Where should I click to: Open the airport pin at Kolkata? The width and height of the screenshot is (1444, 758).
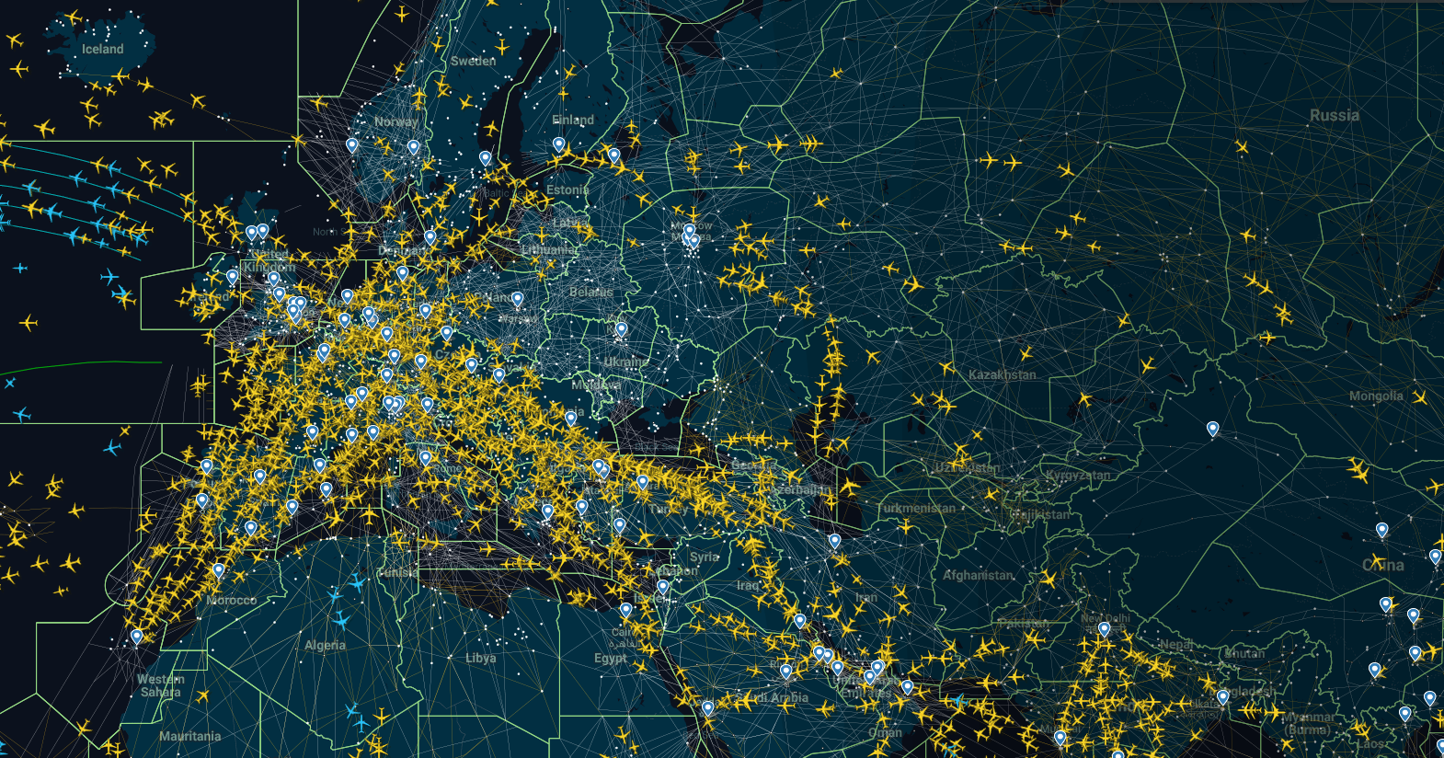pyautogui.click(x=1222, y=697)
